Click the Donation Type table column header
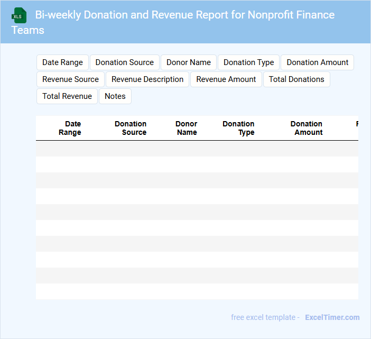371x339 pixels. [x=238, y=128]
